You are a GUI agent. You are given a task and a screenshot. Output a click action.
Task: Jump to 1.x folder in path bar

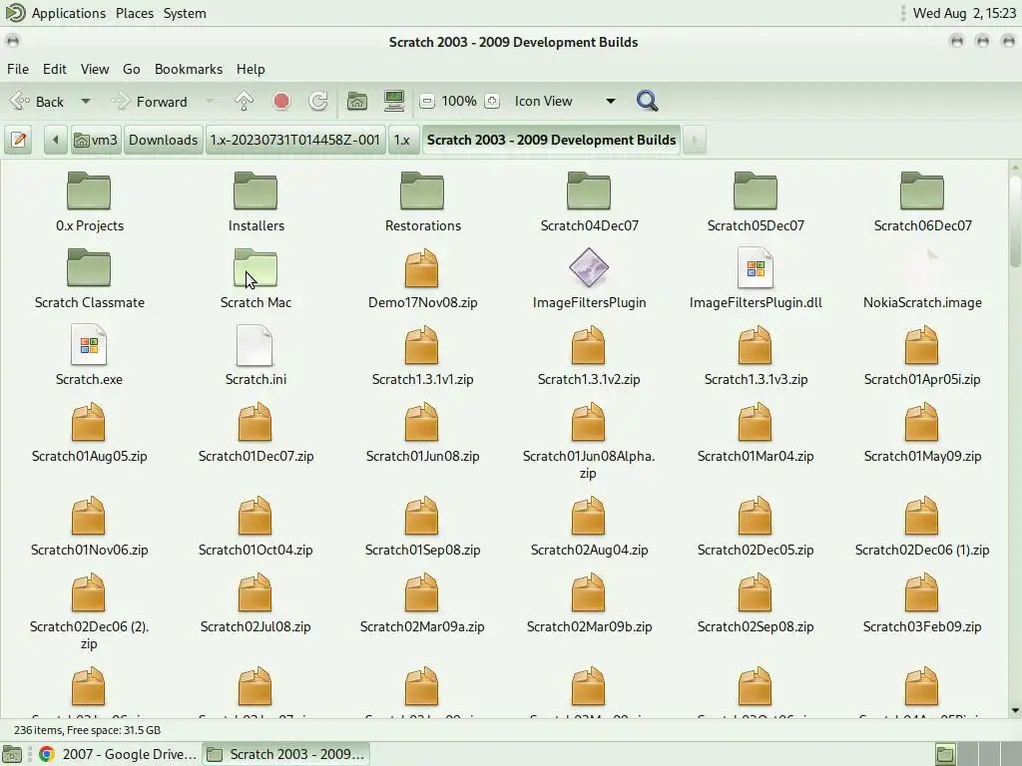click(402, 140)
